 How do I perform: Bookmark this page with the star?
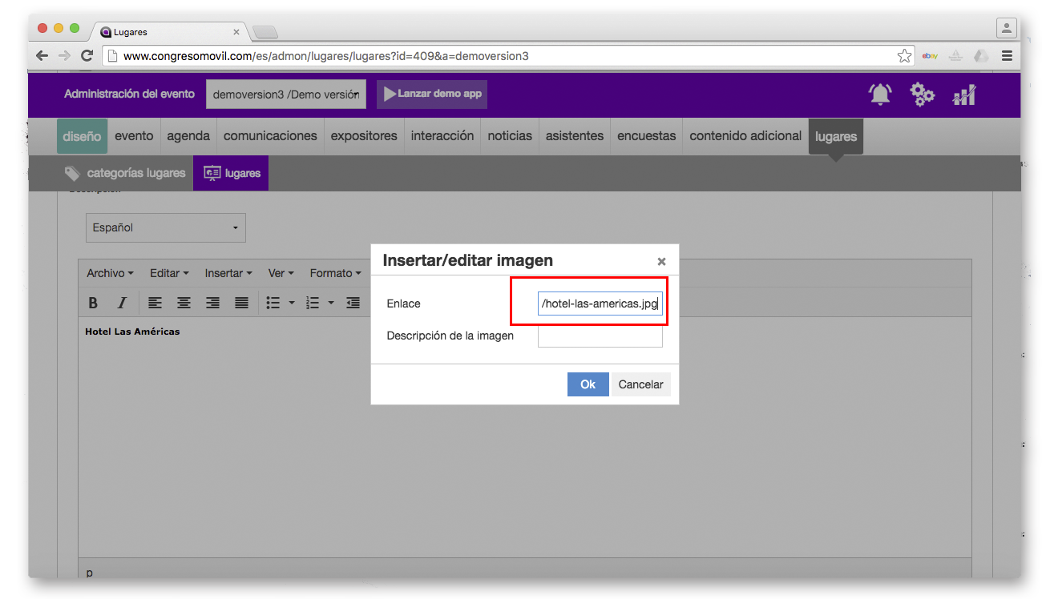click(904, 56)
